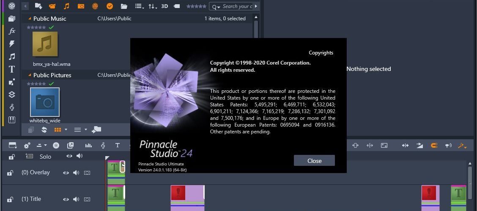Click the star rating filter in library toolbar
This screenshot has height=211, width=477.
[196, 6]
